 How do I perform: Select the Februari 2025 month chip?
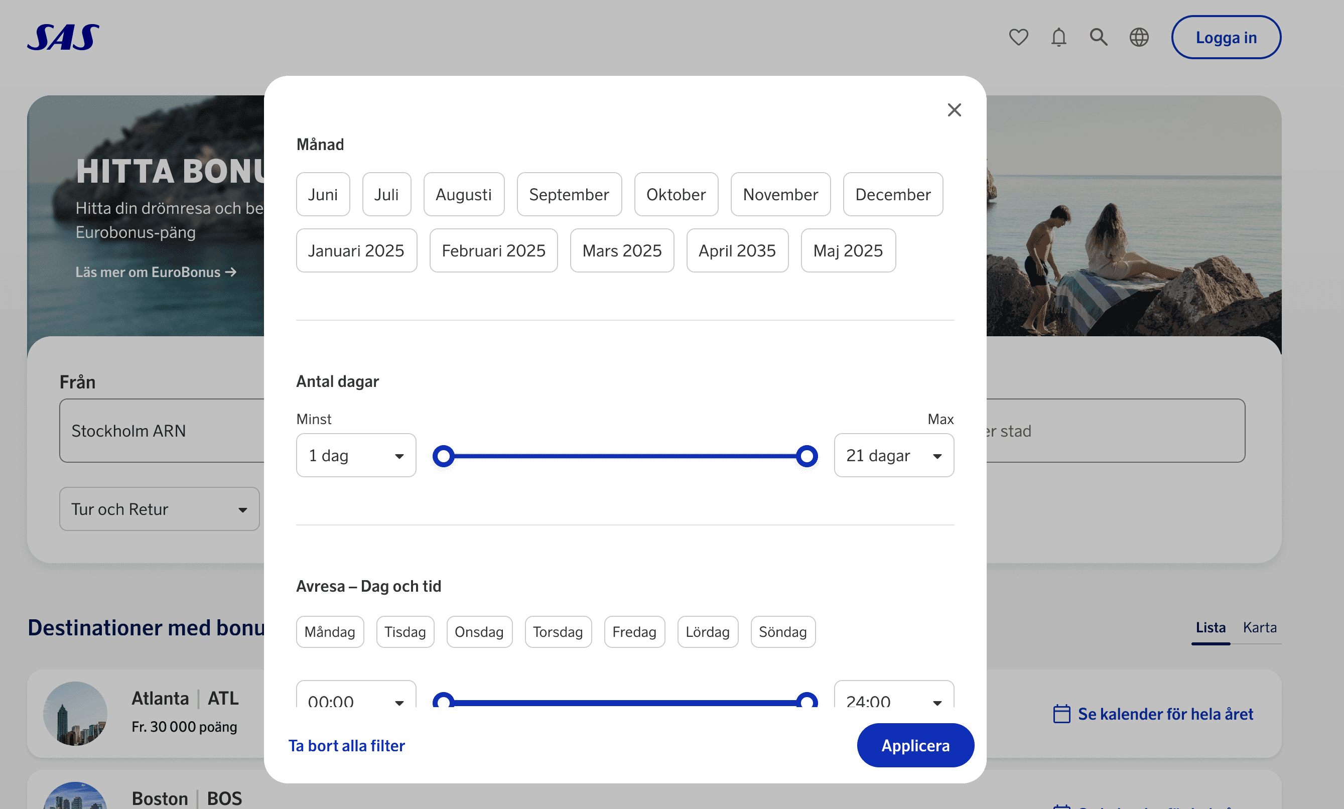pyautogui.click(x=493, y=251)
